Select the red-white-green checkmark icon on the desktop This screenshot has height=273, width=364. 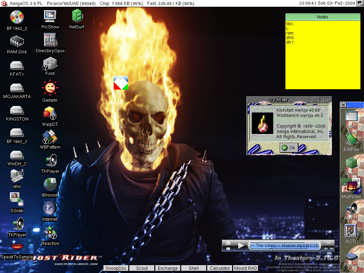121,82
